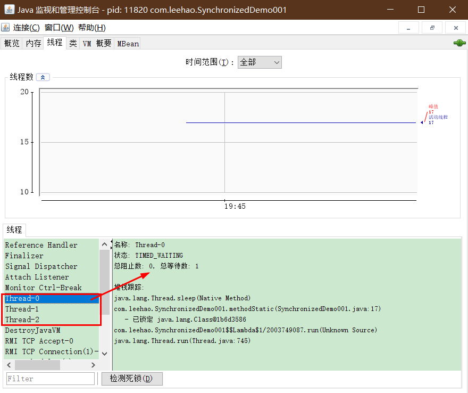This screenshot has height=393, width=468.
Task: Minimize the main JConsole window
Action: coord(390,10)
